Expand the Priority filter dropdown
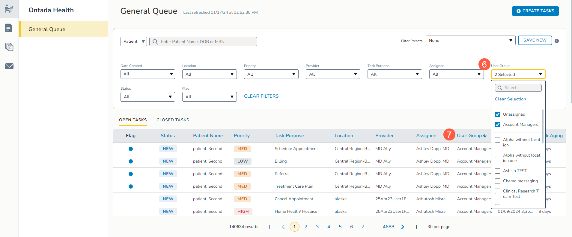The image size is (572, 237). click(x=271, y=74)
